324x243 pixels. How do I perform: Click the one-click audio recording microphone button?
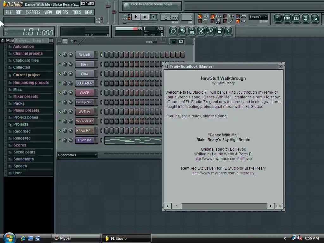tap(210, 31)
